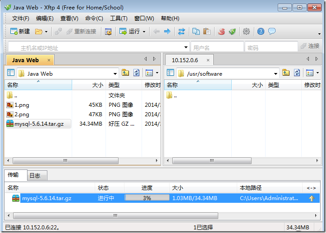Expand the remote path /usr/software dropdown
326x233 pixels.
(275, 73)
